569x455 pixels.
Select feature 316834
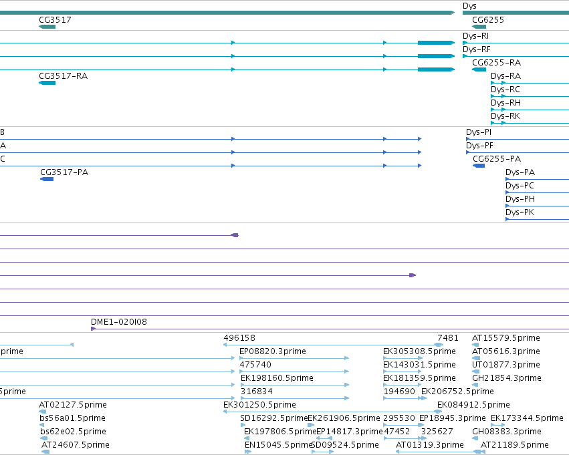[x=257, y=392]
